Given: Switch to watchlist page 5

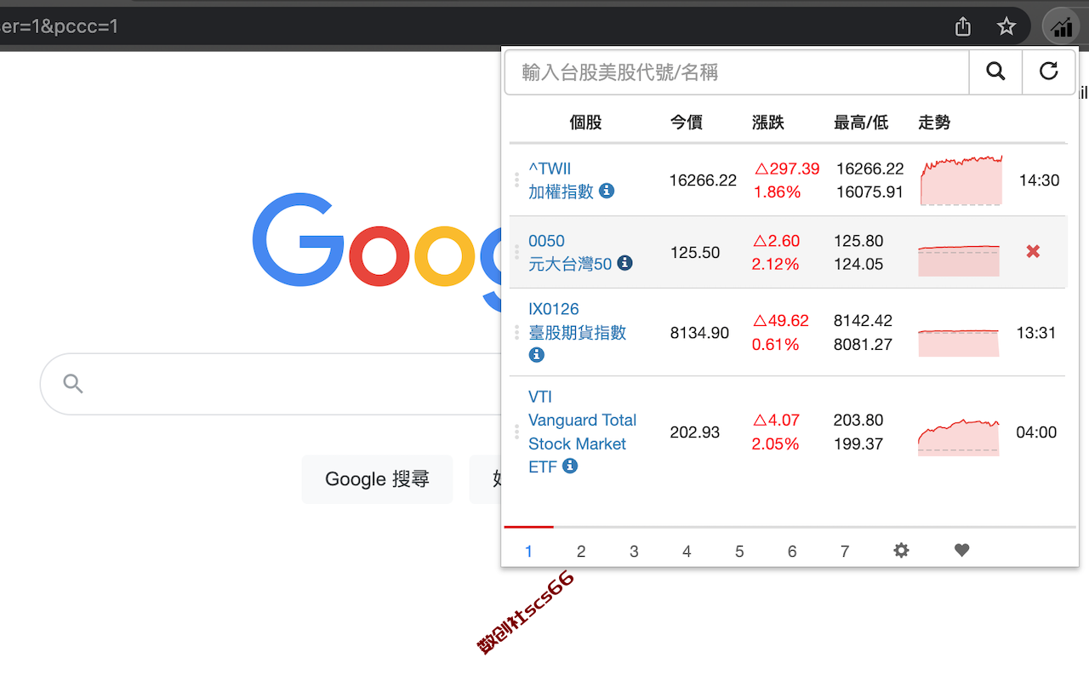Looking at the screenshot, I should tap(739, 552).
